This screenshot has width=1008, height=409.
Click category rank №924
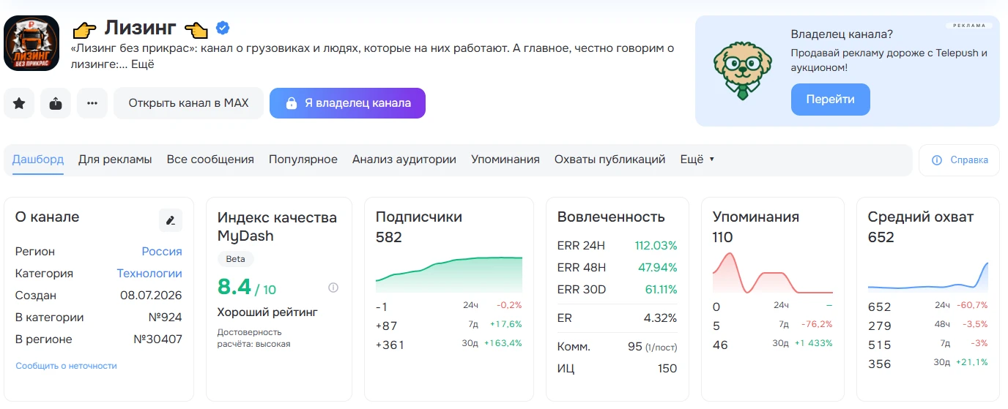(165, 318)
